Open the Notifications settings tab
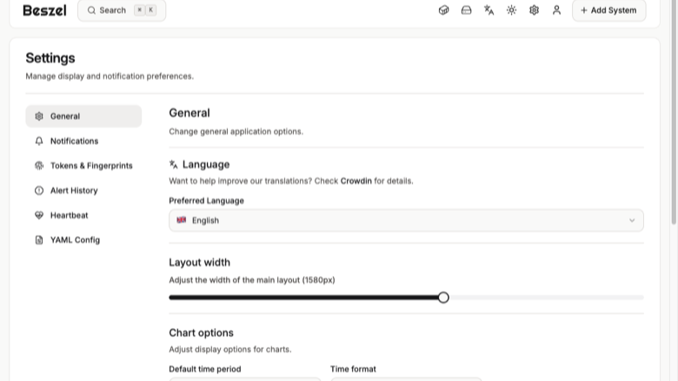The height and width of the screenshot is (381, 678). click(x=83, y=141)
